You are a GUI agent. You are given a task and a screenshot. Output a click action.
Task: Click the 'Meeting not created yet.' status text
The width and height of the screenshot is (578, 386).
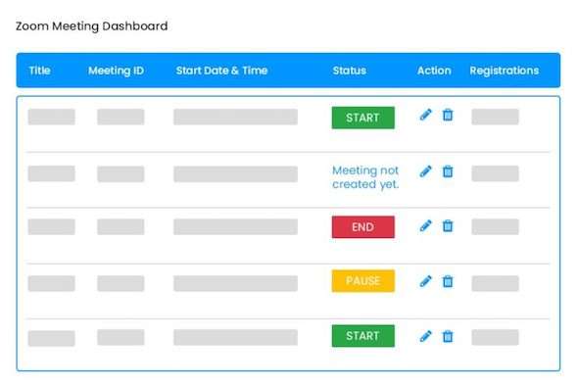click(x=365, y=177)
